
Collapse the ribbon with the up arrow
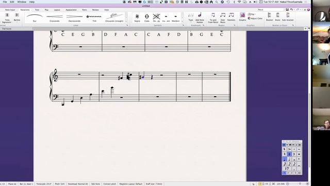coord(305,10)
